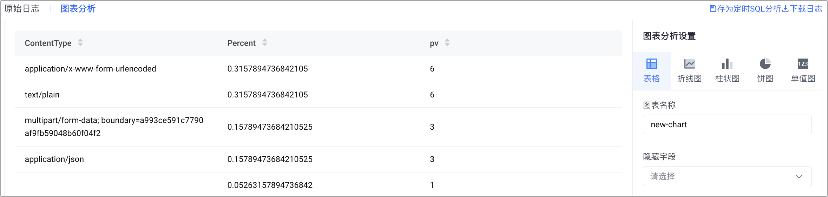Open the 原始日志 tab

(x=22, y=9)
